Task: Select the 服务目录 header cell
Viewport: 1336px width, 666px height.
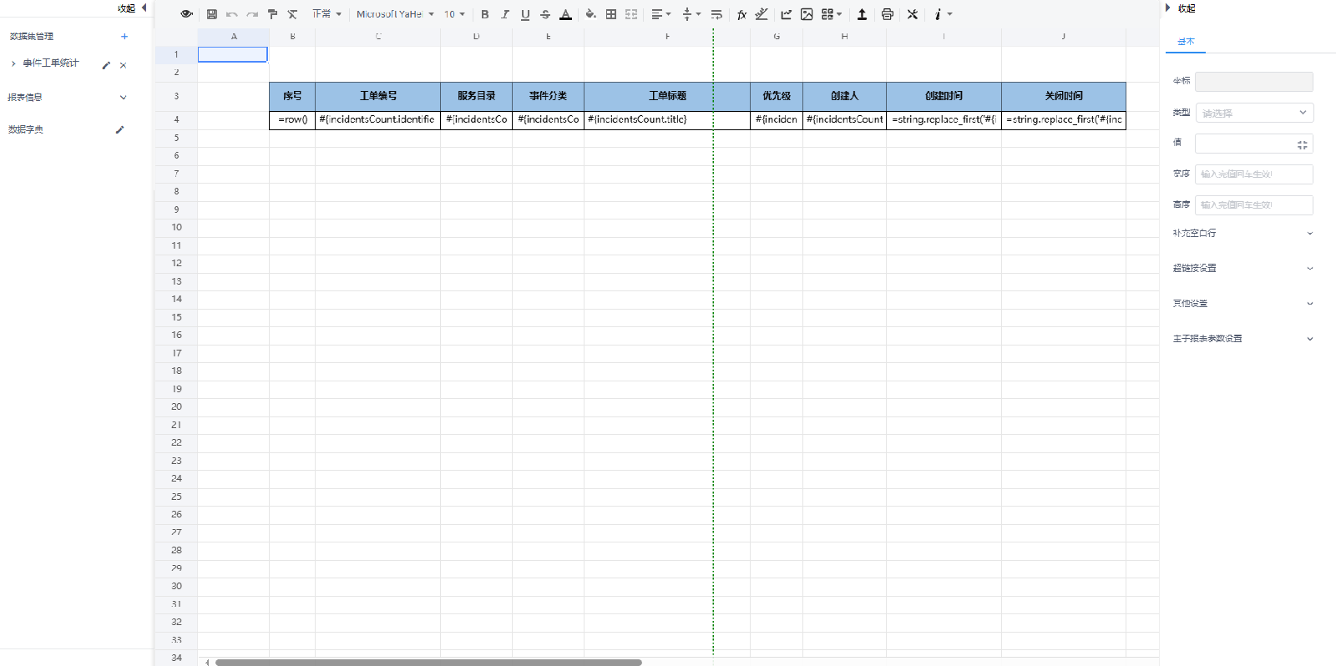Action: 476,96
